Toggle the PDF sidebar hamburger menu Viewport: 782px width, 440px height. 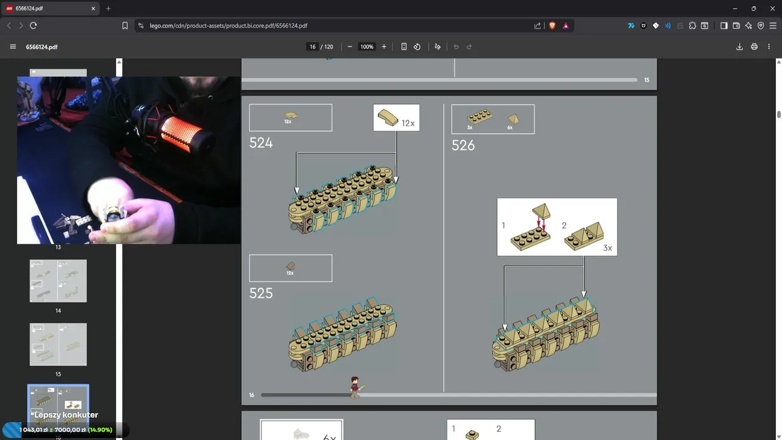[x=13, y=47]
